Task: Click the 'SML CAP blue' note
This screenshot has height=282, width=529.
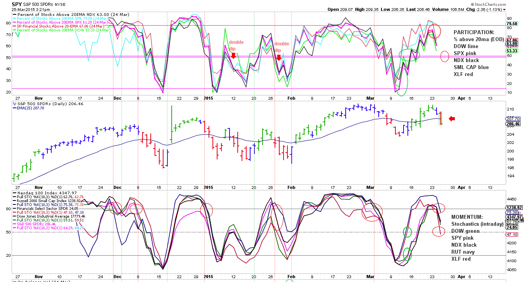Action: (x=471, y=67)
